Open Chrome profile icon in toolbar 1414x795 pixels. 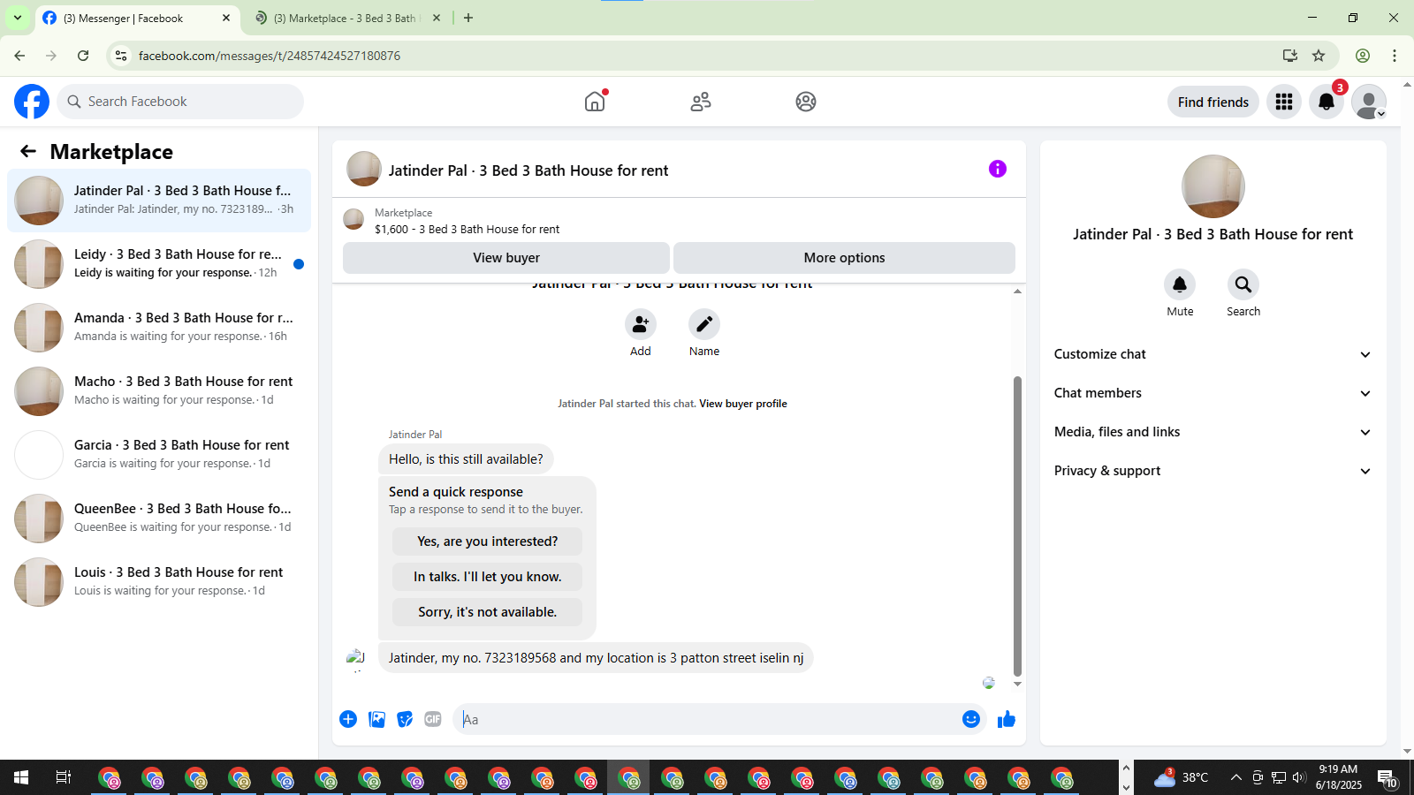click(x=1363, y=56)
